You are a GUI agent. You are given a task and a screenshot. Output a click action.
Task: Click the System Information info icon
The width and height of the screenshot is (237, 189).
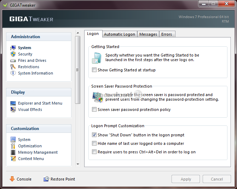coord(13,73)
